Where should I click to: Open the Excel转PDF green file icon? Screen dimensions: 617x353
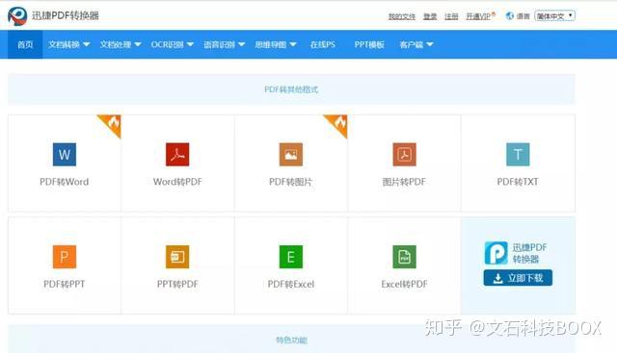(404, 257)
